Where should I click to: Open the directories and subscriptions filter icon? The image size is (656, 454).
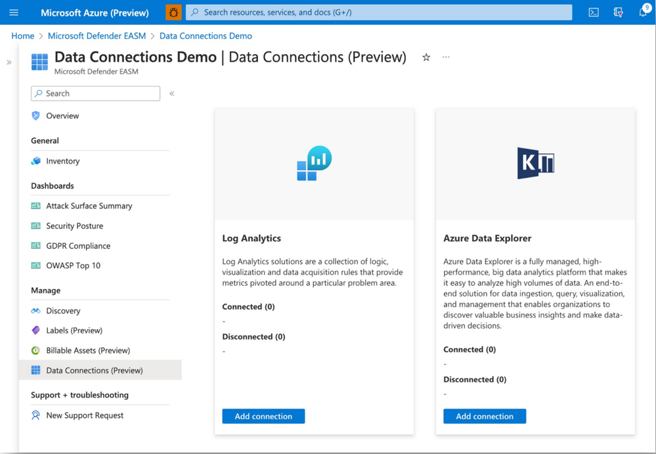pyautogui.click(x=619, y=12)
